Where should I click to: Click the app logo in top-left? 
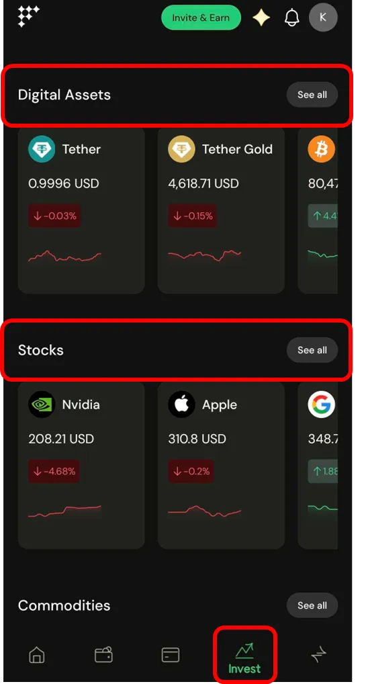pyautogui.click(x=28, y=17)
